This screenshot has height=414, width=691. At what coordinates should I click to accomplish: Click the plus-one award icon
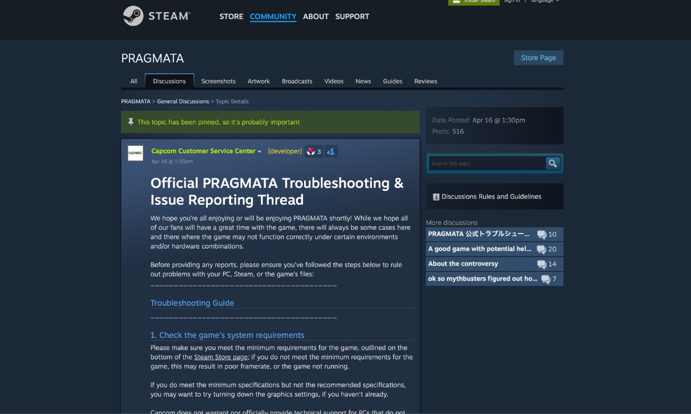[x=331, y=151]
